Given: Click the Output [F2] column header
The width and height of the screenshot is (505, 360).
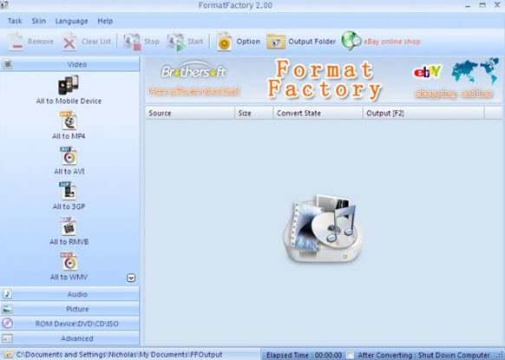Looking at the screenshot, I should click(x=423, y=113).
